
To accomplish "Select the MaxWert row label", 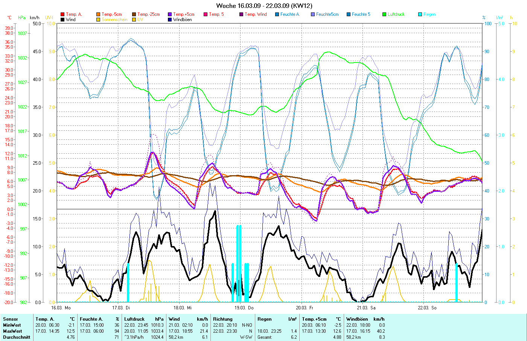I will coord(12,331).
